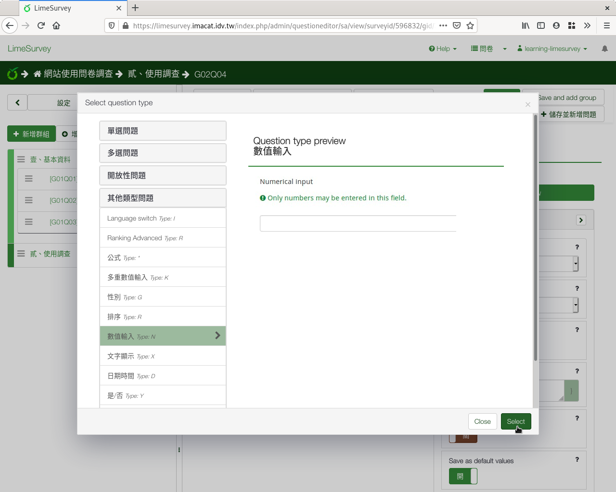Screen dimensions: 616x492
Task: Click 新增群組 add group button
Action: (31, 134)
